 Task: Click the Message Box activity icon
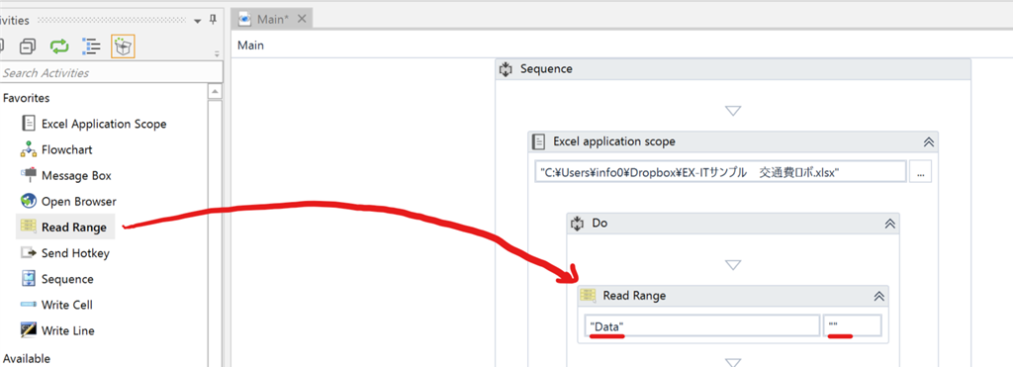(29, 175)
